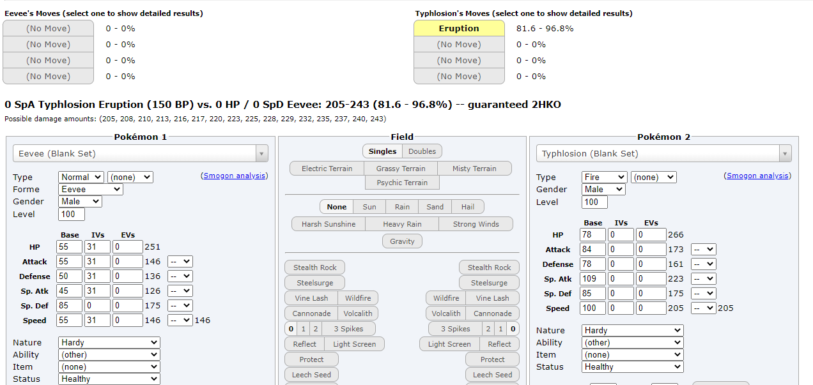
Task: Enable Heavy Rain weather
Action: 402,224
